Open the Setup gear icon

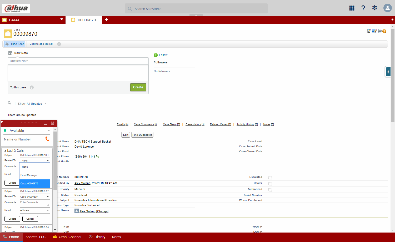click(x=374, y=8)
